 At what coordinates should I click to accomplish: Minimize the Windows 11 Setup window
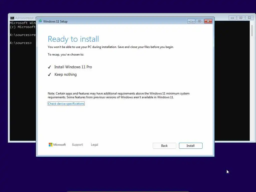(191, 21)
